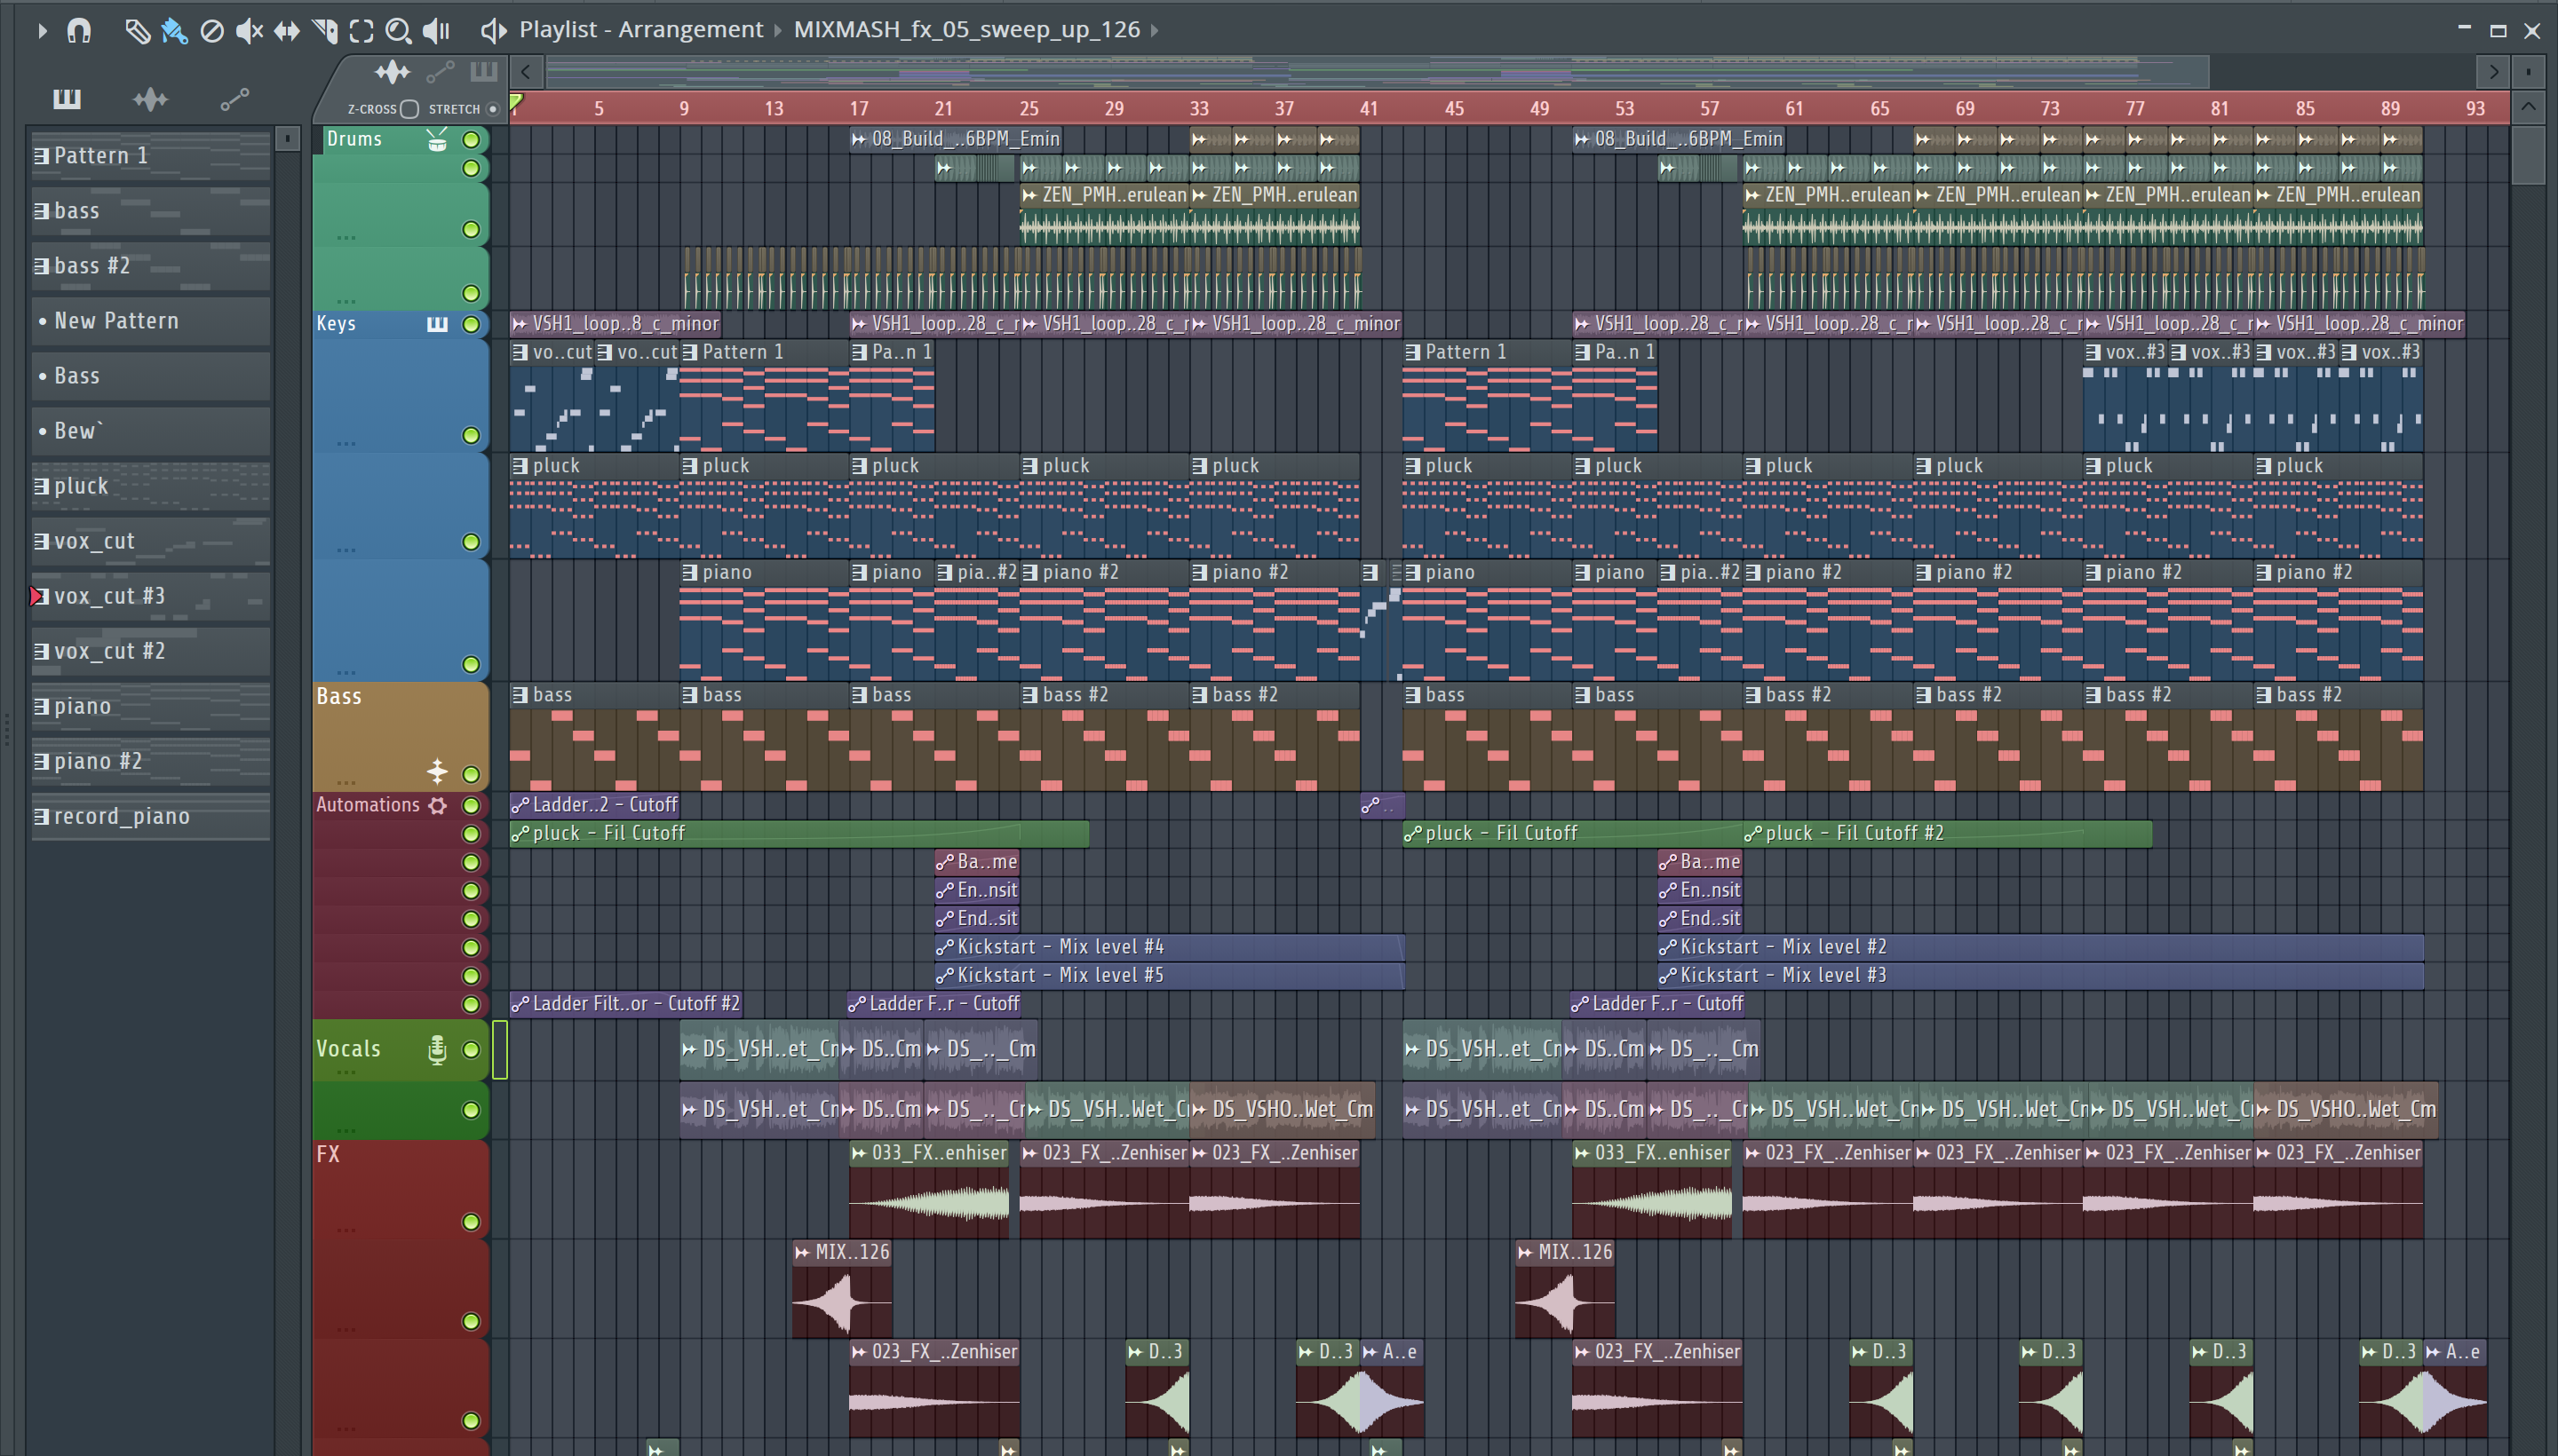Select 'New Pattern' in the picker
The height and width of the screenshot is (1456, 2558).
click(151, 321)
